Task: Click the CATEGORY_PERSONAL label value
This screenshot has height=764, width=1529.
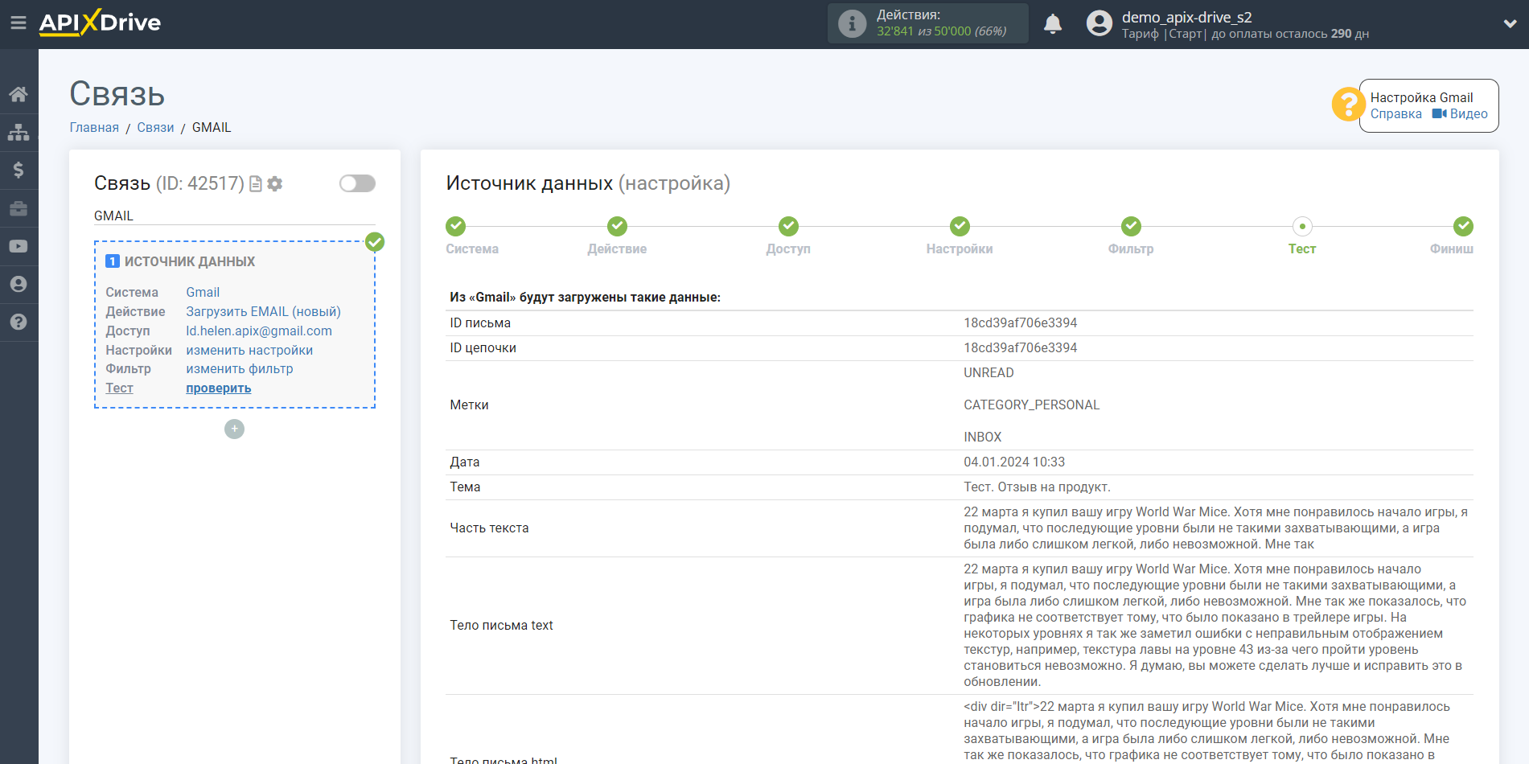Action: [x=1031, y=405]
